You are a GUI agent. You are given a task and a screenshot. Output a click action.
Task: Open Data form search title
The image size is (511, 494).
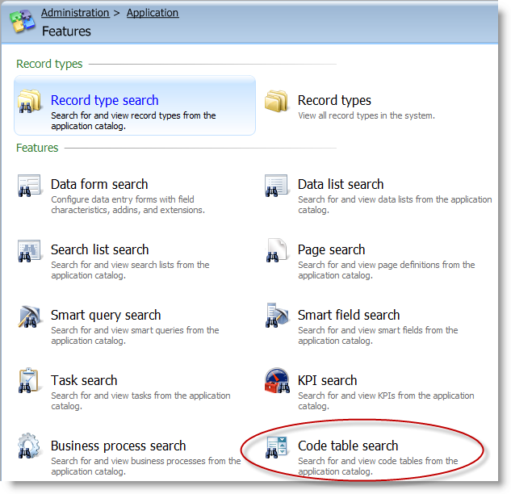pos(99,184)
